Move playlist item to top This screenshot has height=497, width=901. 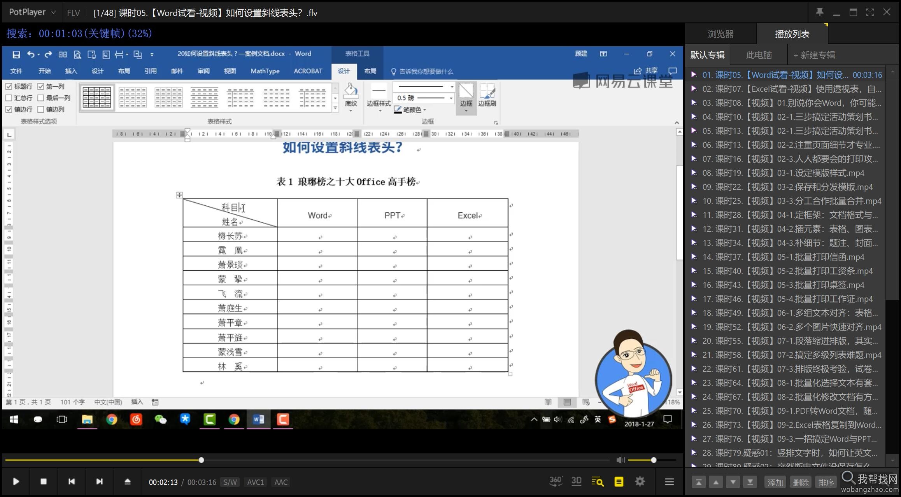pos(699,483)
